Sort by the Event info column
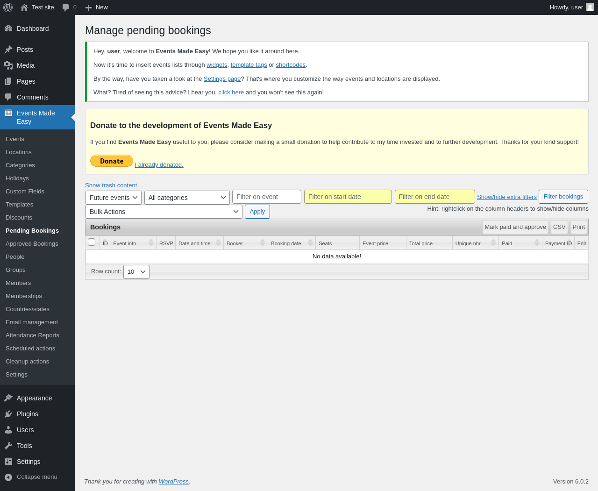Image resolution: width=598 pixels, height=491 pixels. (133, 243)
